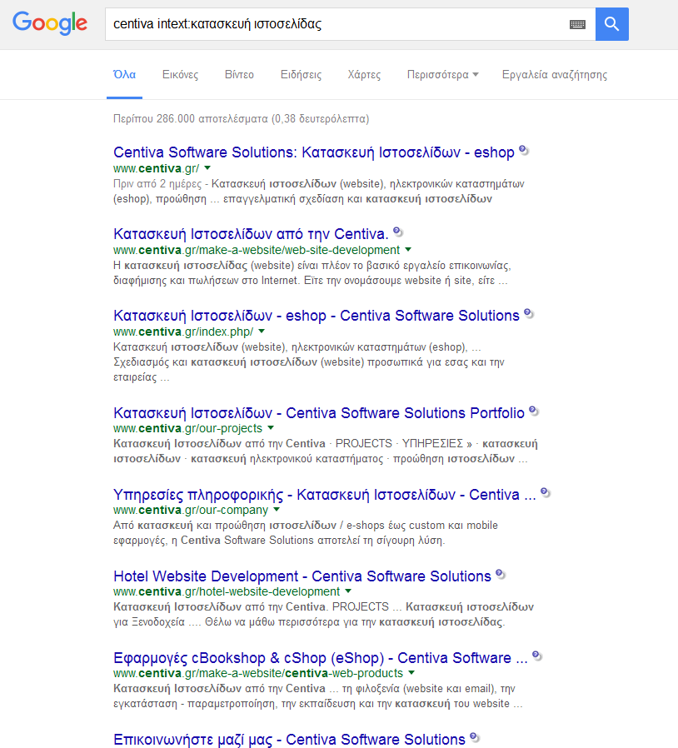Switch to the Χάρτες tab

click(364, 75)
